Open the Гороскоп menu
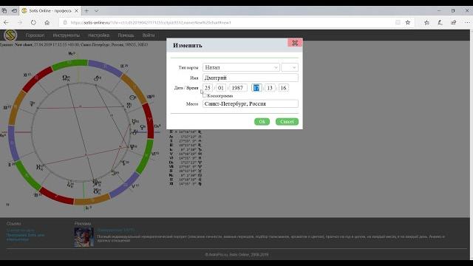 click(x=35, y=35)
